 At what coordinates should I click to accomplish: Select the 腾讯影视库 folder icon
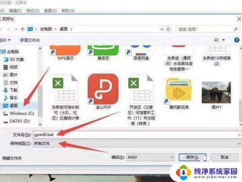tap(179, 91)
